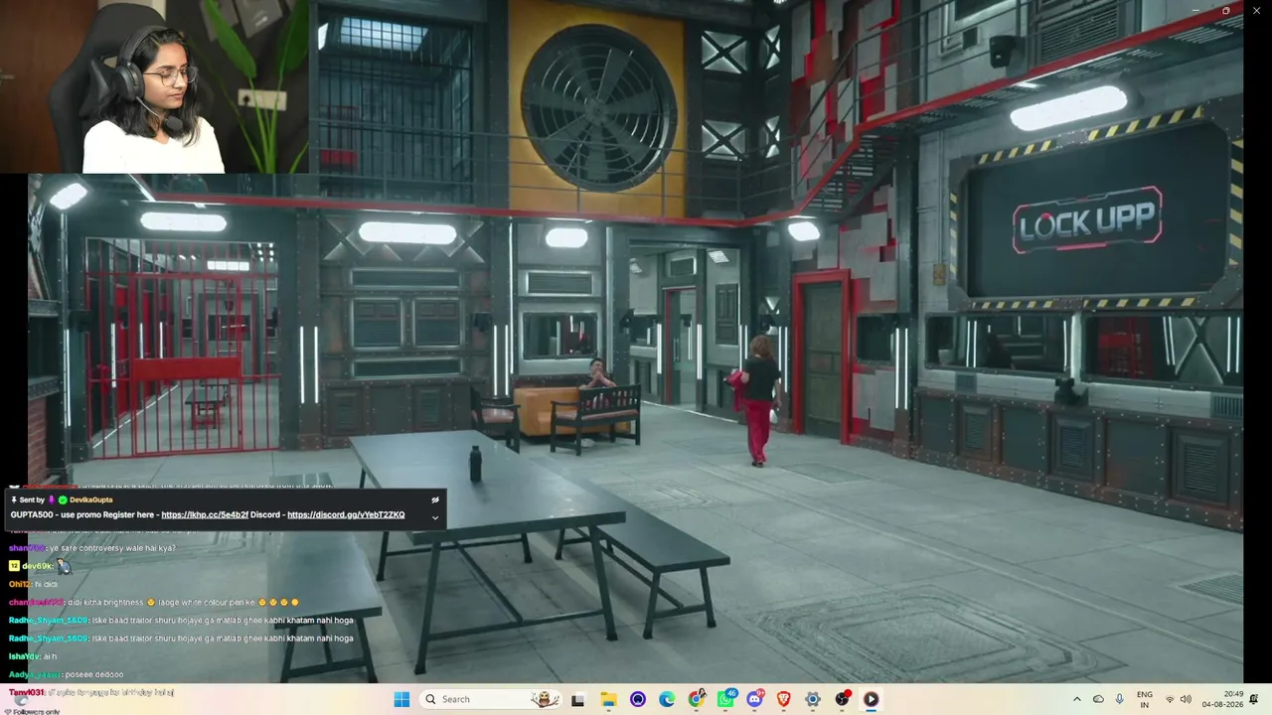The image size is (1272, 715).
Task: Open WhatsApp from the taskbar
Action: (726, 699)
